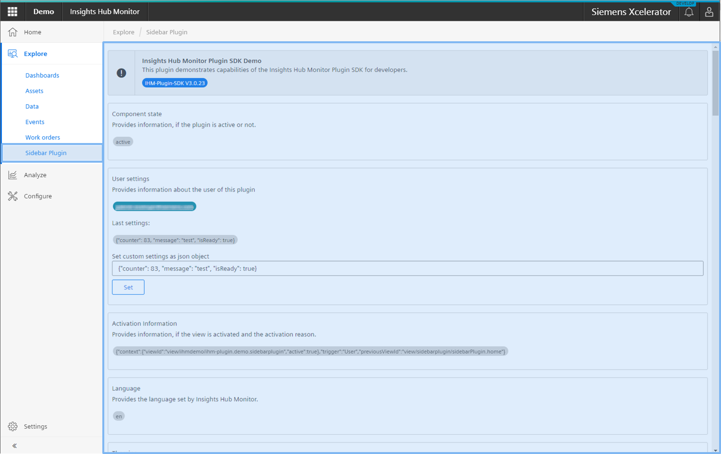Click the Insights Hub Monitor title
Viewport: 721px width, 454px height.
[x=105, y=12]
